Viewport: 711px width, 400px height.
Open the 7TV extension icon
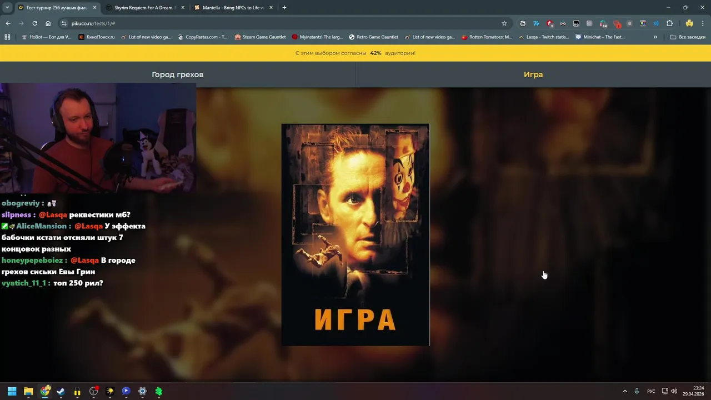point(536,23)
